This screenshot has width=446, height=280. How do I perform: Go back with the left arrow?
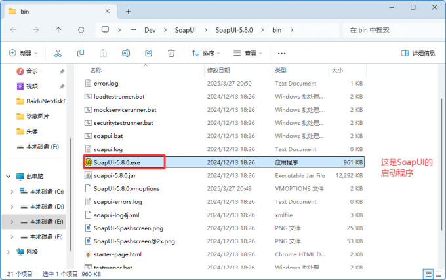click(x=13, y=30)
